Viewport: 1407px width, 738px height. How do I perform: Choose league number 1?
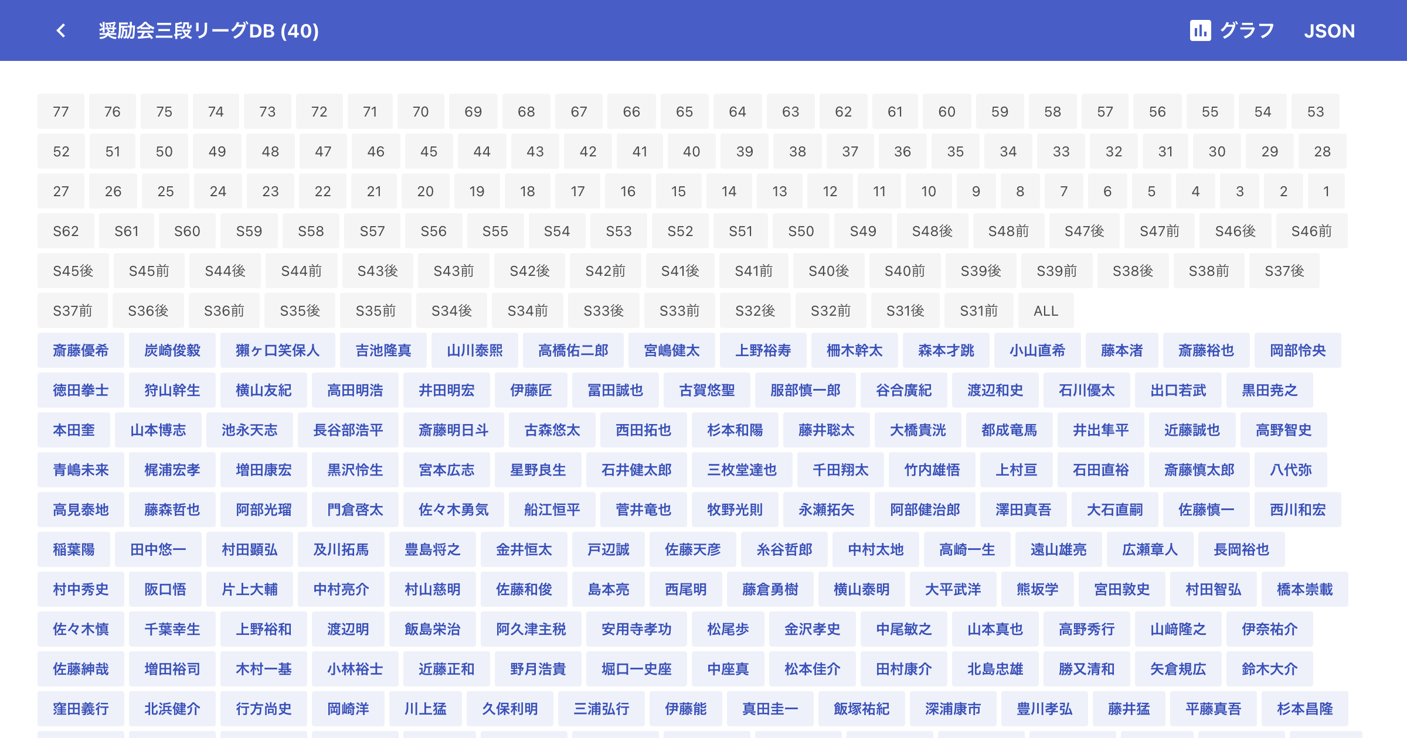tap(1326, 191)
